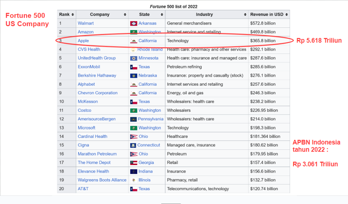This screenshot has height=204, width=348.
Task: Sort table by Company column arrows
Action: pyautogui.click(x=125, y=15)
